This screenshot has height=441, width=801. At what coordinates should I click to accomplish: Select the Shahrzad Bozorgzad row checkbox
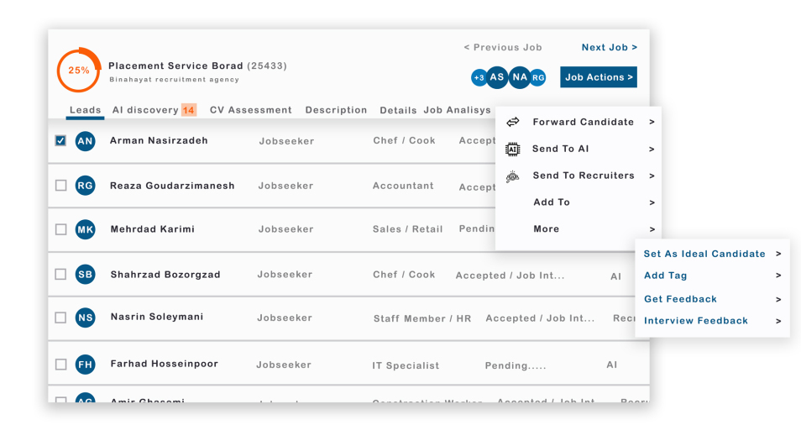[x=60, y=274]
